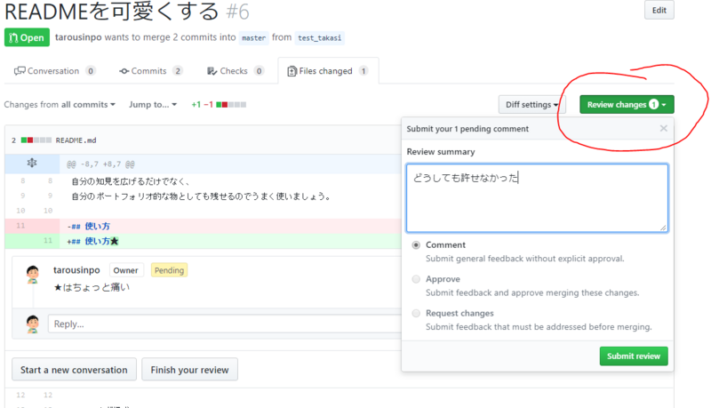The height and width of the screenshot is (408, 711).
Task: Click the README.md diffstat blocks icon
Action: (x=36, y=140)
